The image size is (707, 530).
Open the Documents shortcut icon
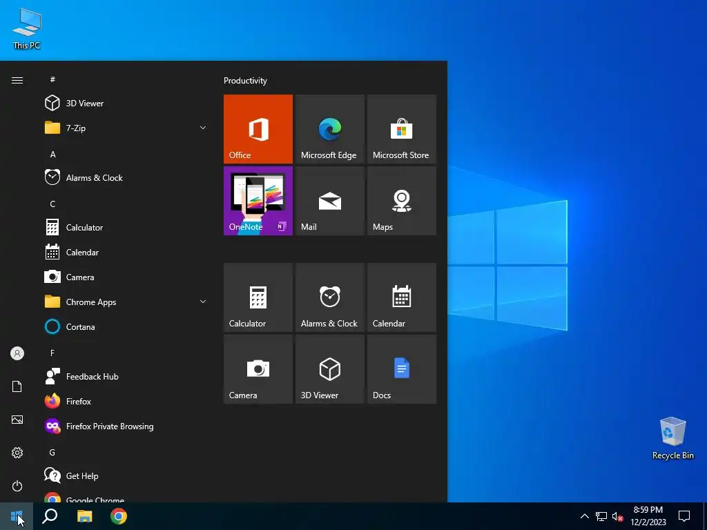(x=17, y=386)
